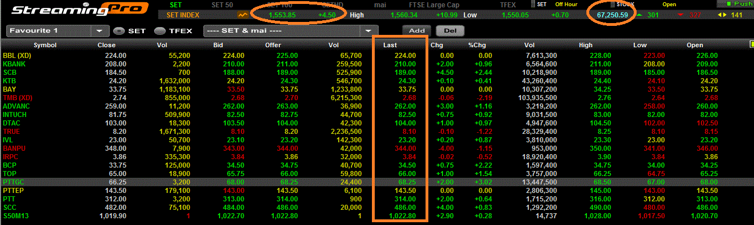This screenshot has height=225, width=754.
Task: Select the DTAC symbol
Action: coord(12,123)
